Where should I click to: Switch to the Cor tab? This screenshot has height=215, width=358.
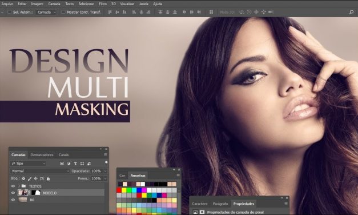[122, 176]
